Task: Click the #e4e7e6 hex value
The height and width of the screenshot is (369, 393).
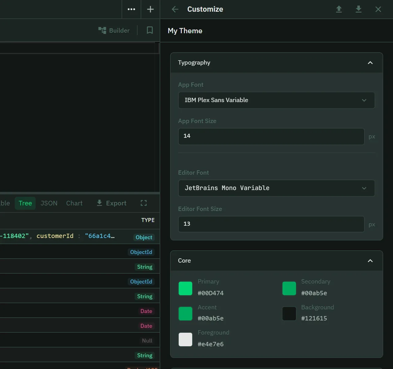Action: click(x=211, y=344)
